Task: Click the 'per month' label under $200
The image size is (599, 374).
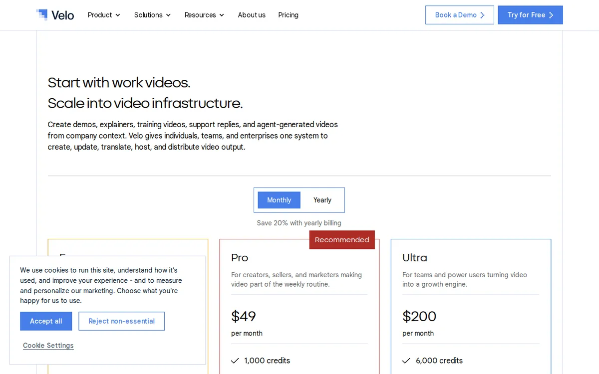Action: [418, 334]
